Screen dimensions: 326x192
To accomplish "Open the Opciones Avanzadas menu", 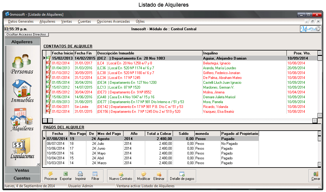I will pyautogui.click(x=113, y=21).
